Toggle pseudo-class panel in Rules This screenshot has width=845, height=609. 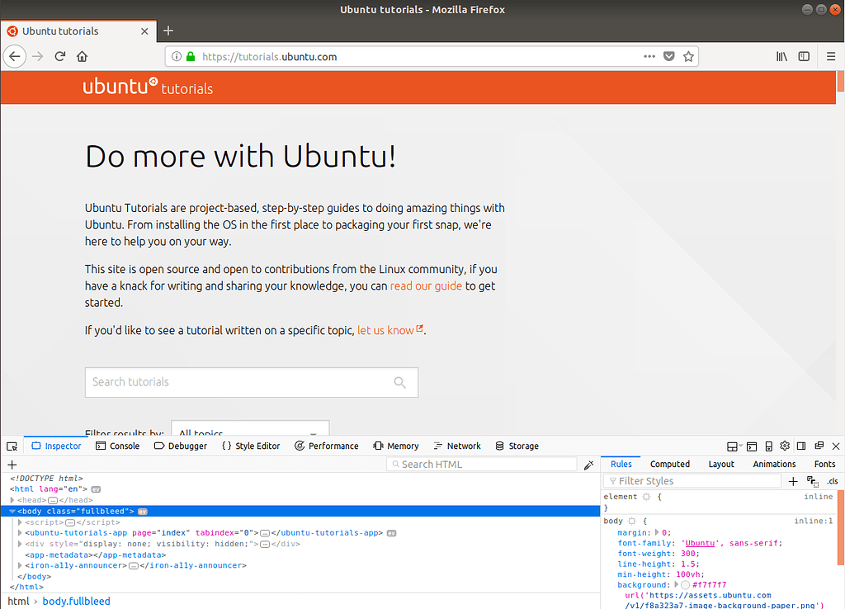pyautogui.click(x=812, y=481)
